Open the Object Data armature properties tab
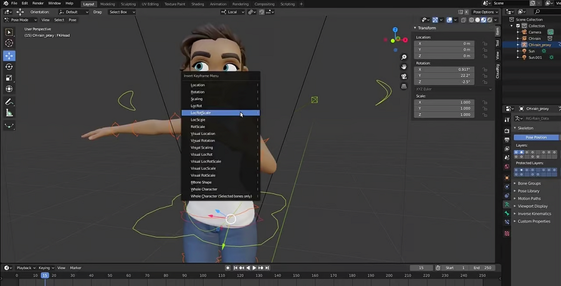Image resolution: width=561 pixels, height=286 pixels. (x=507, y=205)
